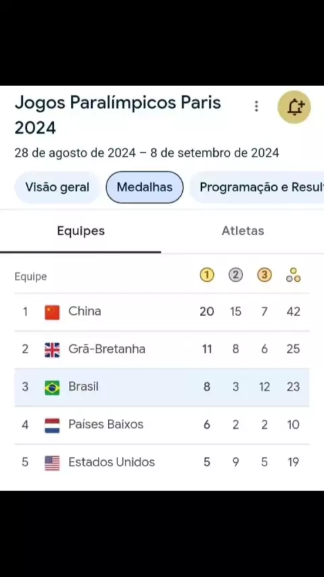Viewport: 324px width, 577px height.
Task: Click the United States flag icon
Action: [x=52, y=463]
